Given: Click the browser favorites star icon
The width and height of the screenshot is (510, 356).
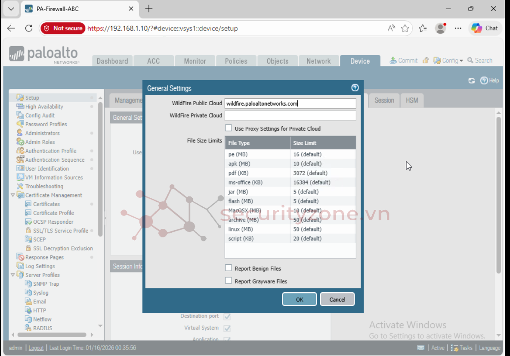Looking at the screenshot, I should click(x=405, y=28).
